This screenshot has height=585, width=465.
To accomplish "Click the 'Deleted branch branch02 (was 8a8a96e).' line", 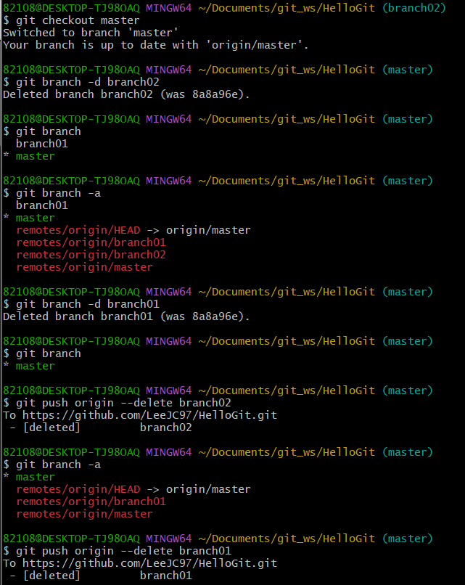I will coord(126,94).
